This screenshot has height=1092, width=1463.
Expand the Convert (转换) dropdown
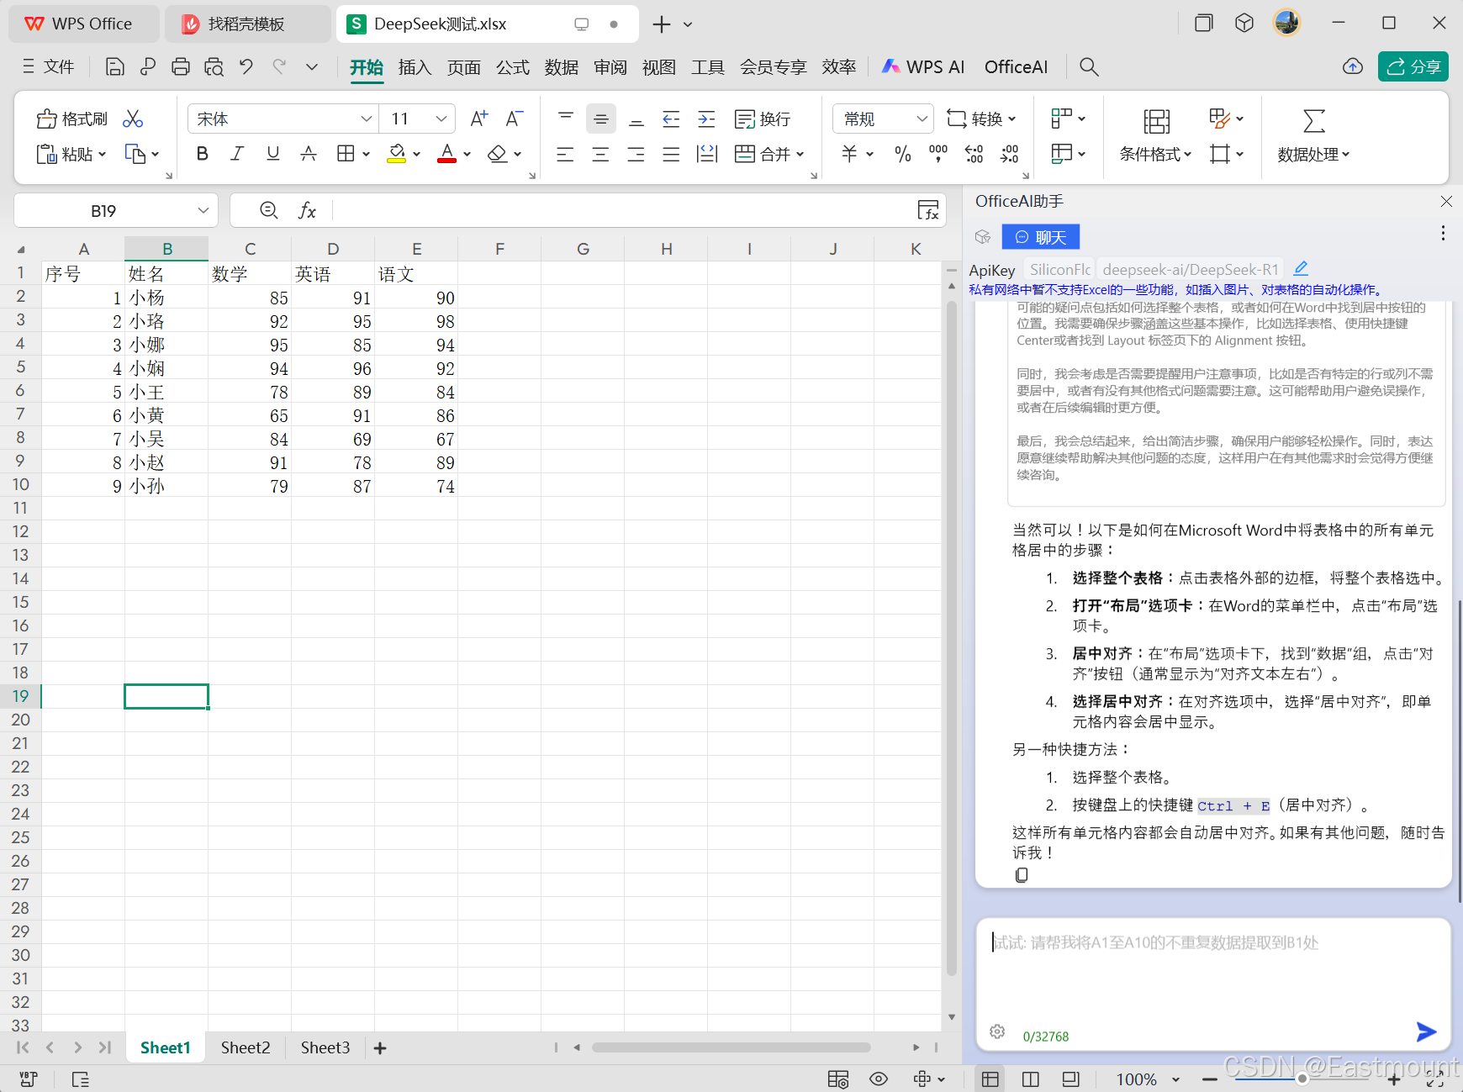[x=1011, y=119]
